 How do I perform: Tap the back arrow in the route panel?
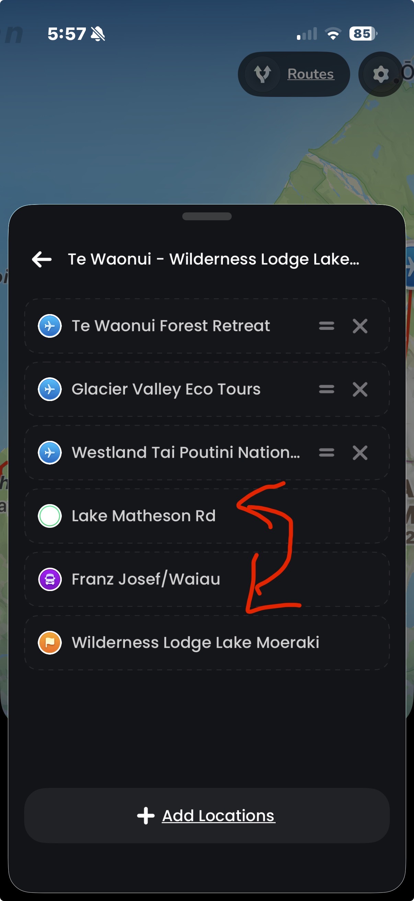pyautogui.click(x=42, y=259)
